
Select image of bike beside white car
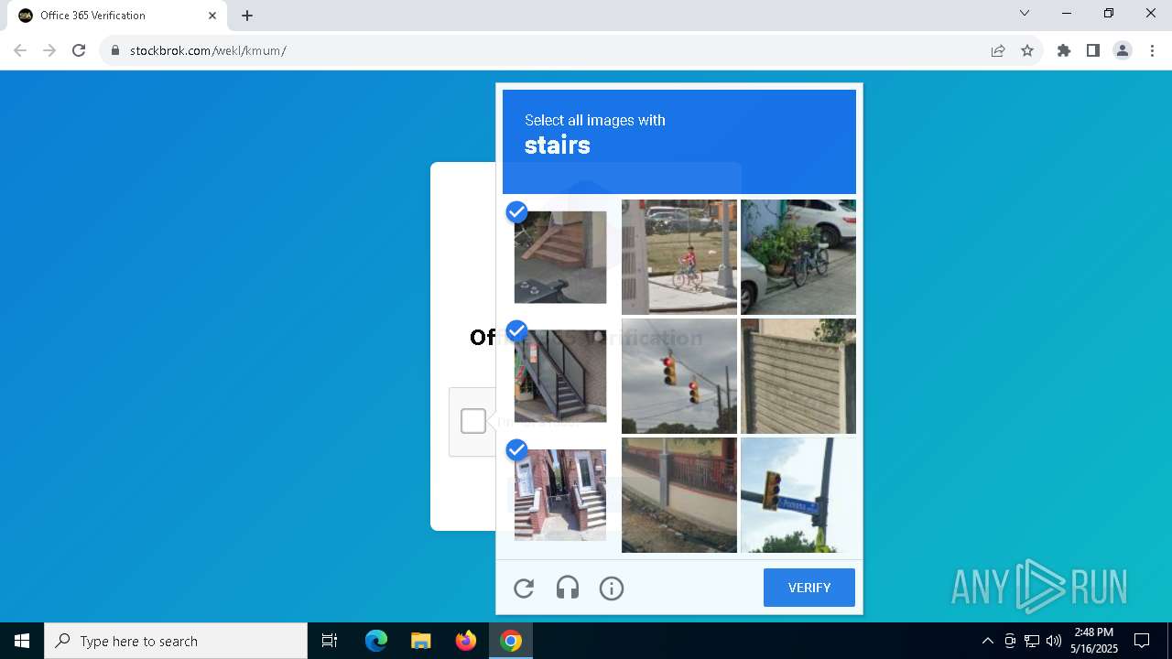[798, 257]
